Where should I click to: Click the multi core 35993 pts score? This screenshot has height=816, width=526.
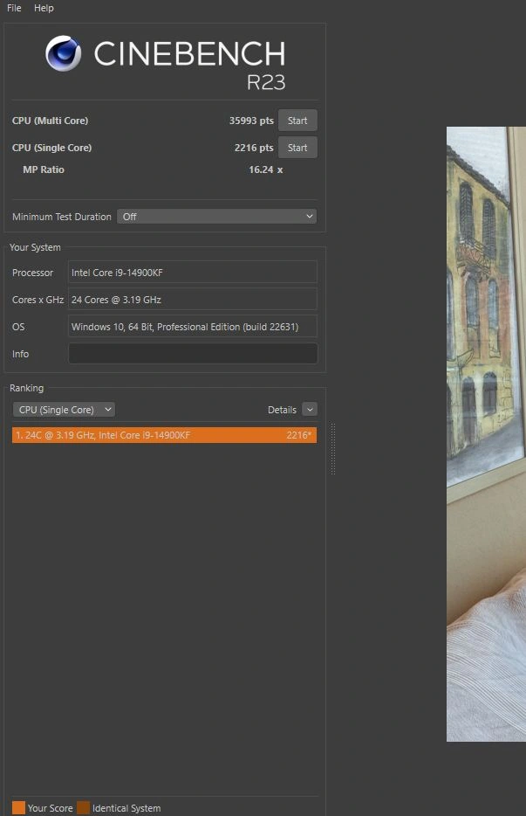(x=251, y=121)
